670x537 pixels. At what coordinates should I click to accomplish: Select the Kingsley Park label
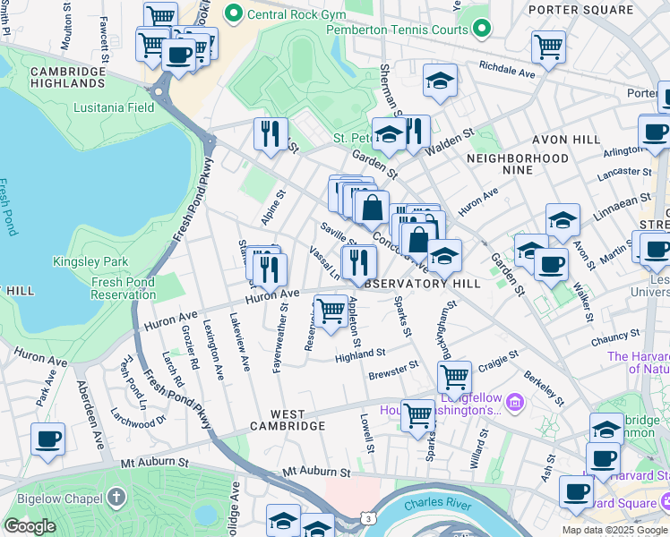point(90,261)
